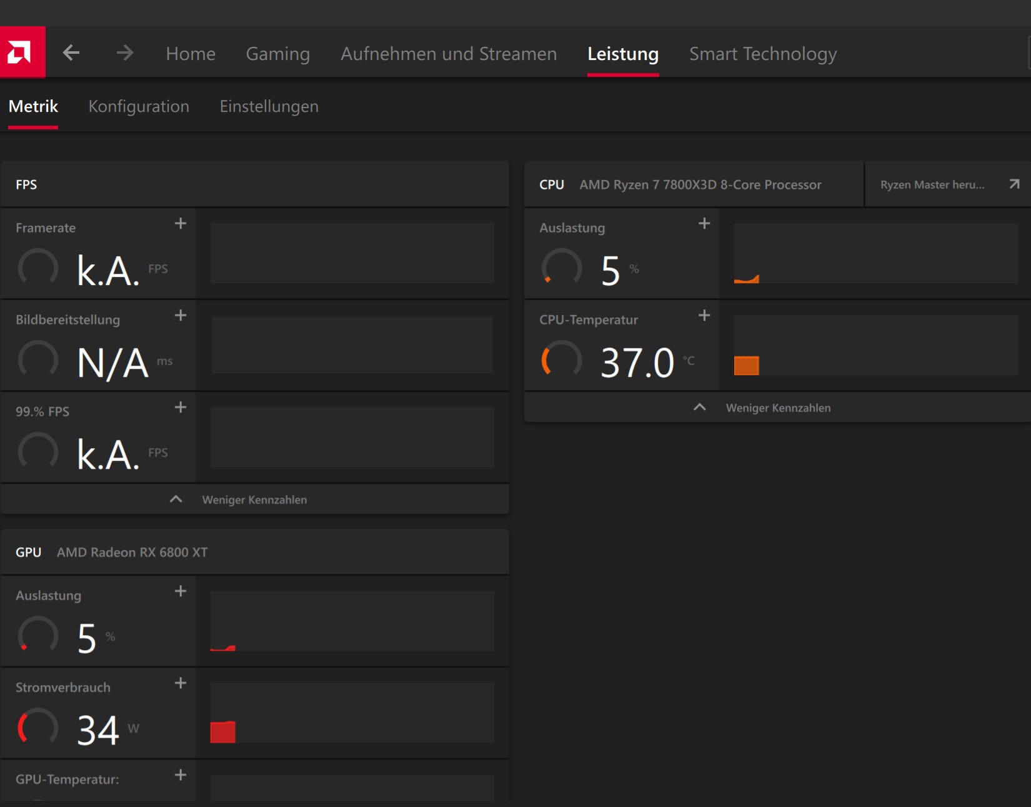Click the GPU header label
This screenshot has width=1031, height=807.
pyautogui.click(x=28, y=552)
